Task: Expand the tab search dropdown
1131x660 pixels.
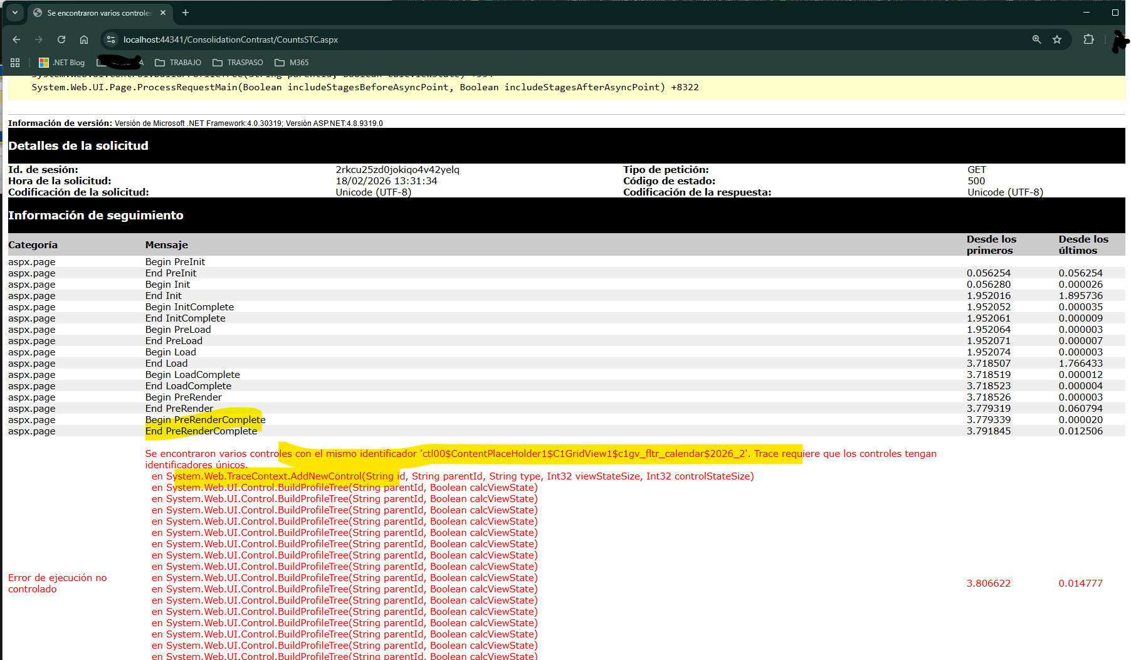Action: tap(14, 13)
